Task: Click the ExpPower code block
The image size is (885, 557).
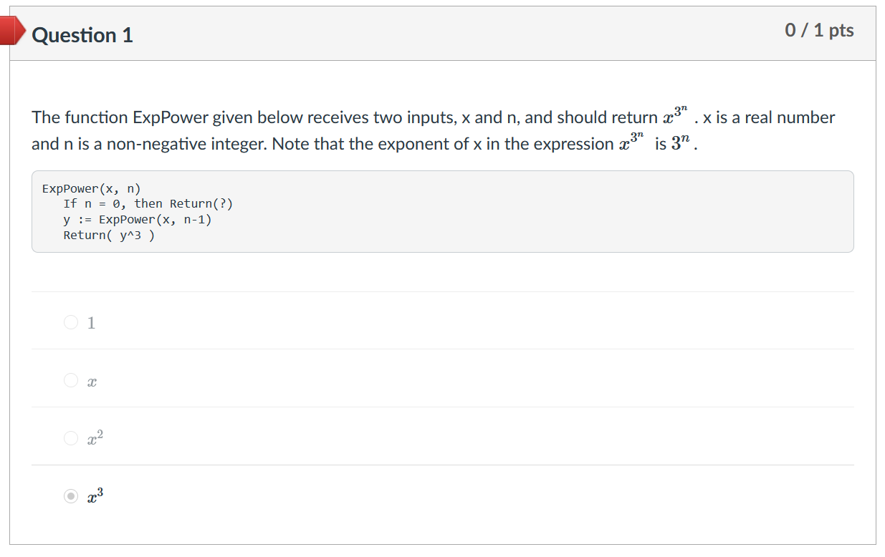Action: coord(441,211)
